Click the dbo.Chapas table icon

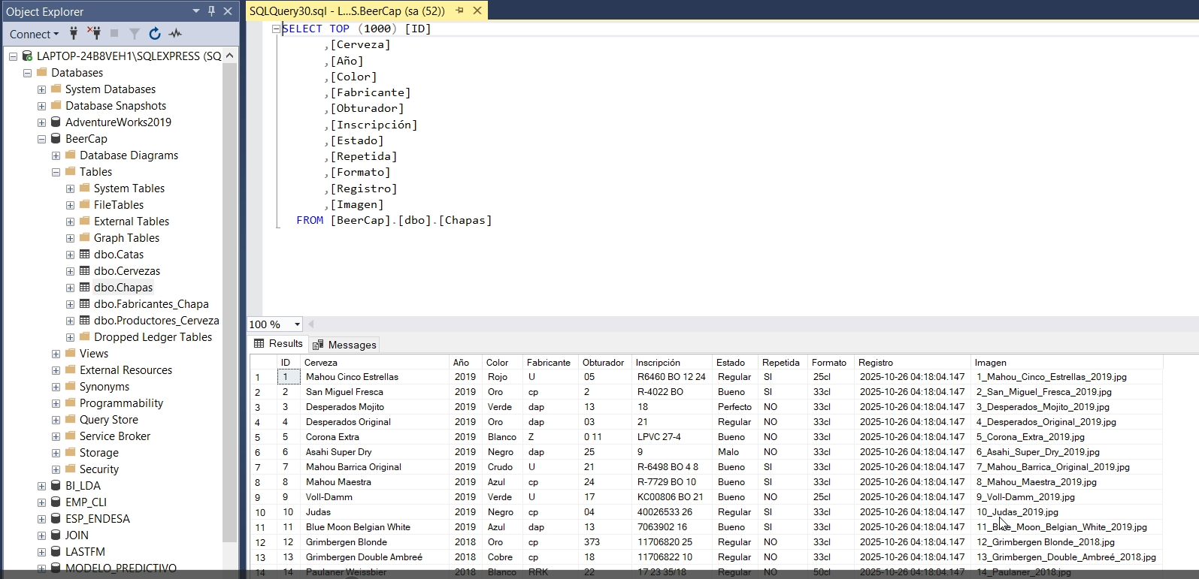click(x=85, y=287)
